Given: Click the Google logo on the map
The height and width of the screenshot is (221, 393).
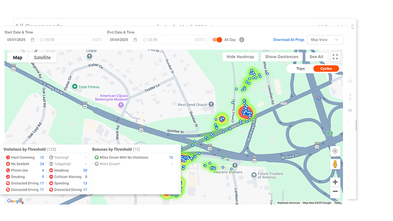Looking at the screenshot, I should click(x=14, y=201).
